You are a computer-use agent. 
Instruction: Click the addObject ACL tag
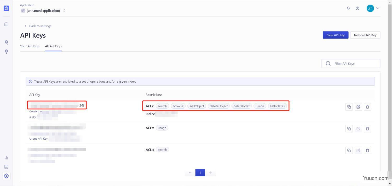tap(197, 106)
